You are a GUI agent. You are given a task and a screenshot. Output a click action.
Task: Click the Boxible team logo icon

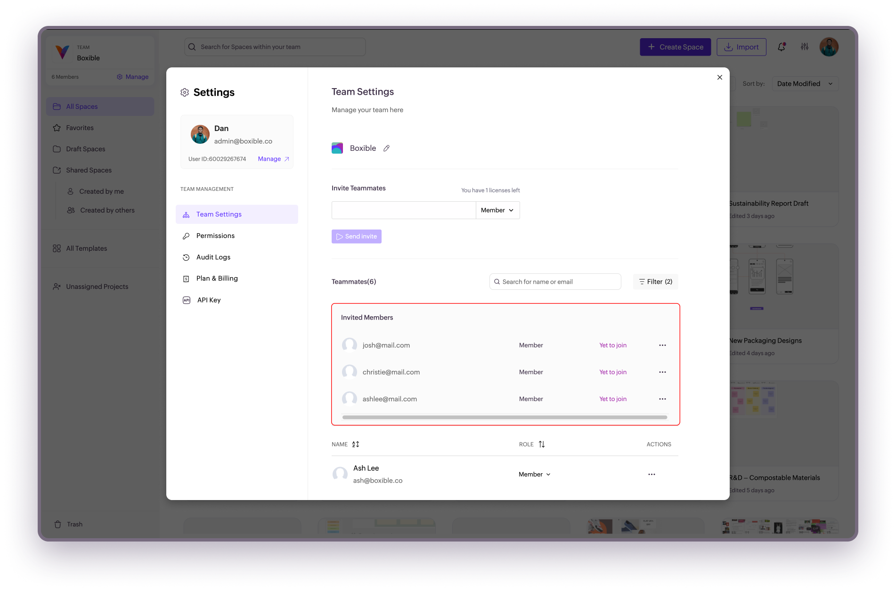pos(337,148)
